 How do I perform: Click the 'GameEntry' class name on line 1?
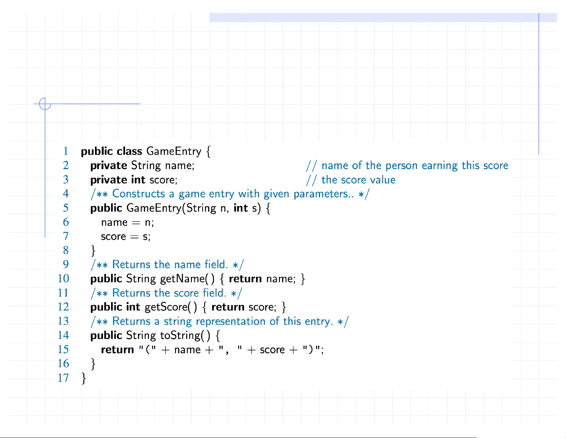[174, 151]
